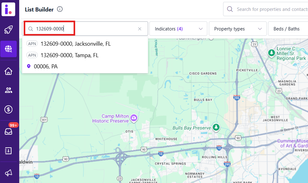Click Camp Milton Historic Preserve map marker

click(134, 118)
